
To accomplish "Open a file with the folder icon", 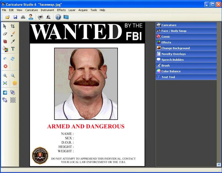I will [8, 17].
